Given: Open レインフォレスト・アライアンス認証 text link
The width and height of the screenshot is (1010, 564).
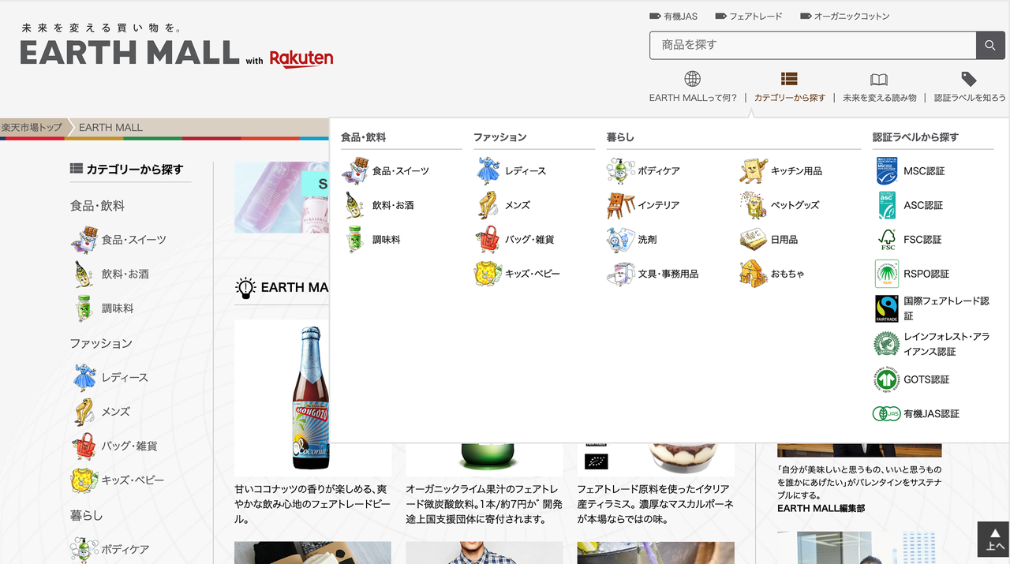Looking at the screenshot, I should [946, 344].
